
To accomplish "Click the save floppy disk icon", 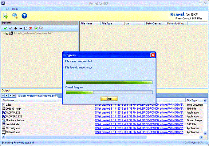I will coord(26,28).
